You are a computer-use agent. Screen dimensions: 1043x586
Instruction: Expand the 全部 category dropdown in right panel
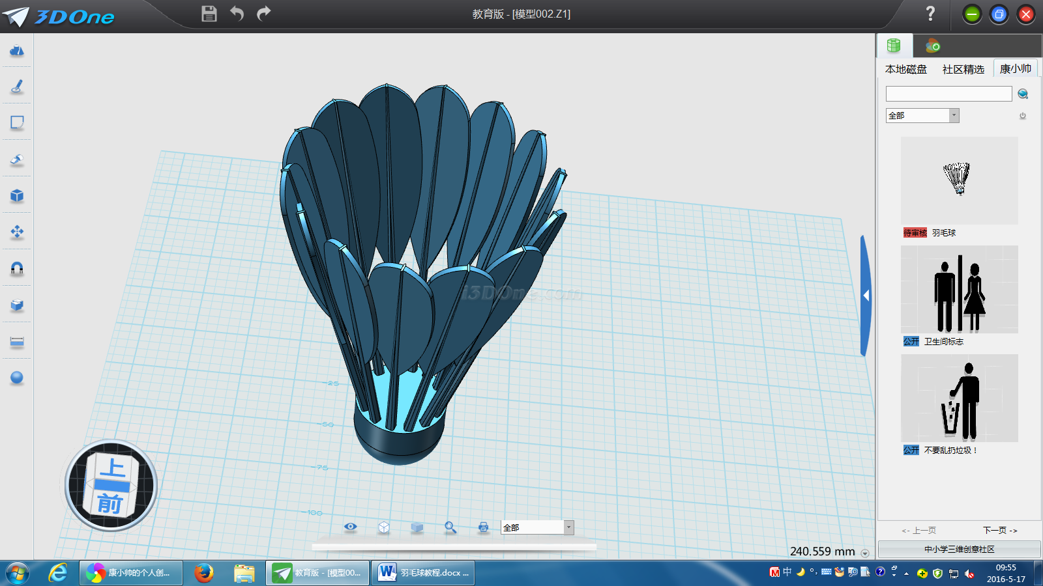tap(954, 116)
